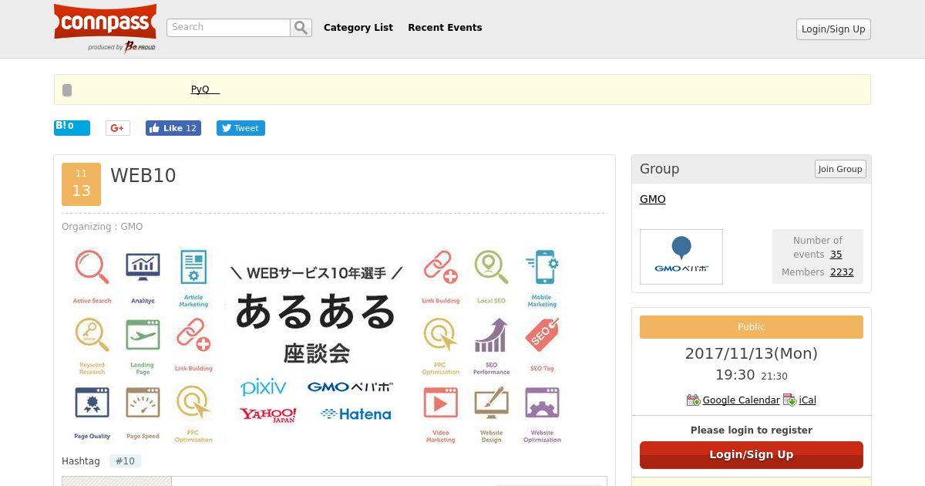Click the orange Public status bar
This screenshot has height=486, width=925.
[752, 327]
